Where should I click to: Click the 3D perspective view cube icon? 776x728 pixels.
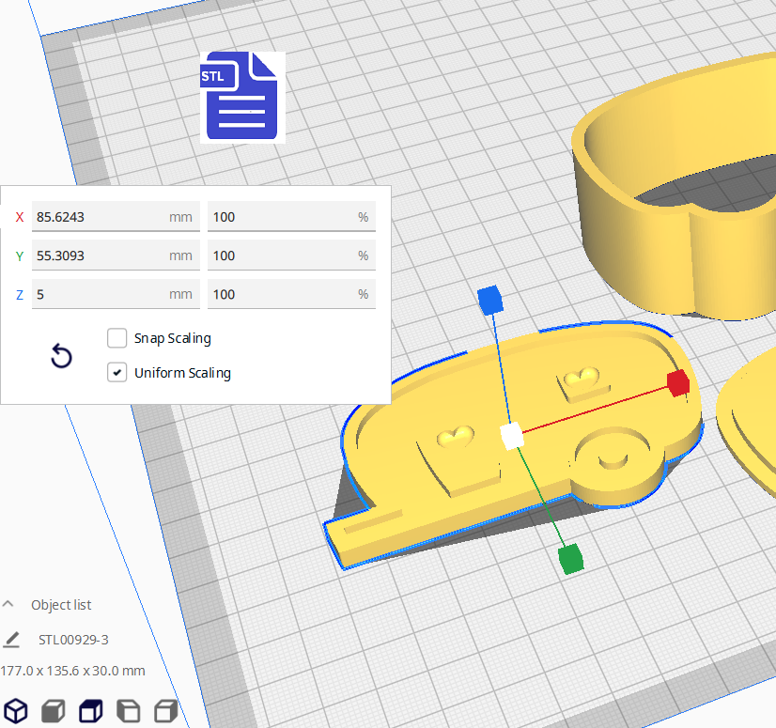point(15,711)
